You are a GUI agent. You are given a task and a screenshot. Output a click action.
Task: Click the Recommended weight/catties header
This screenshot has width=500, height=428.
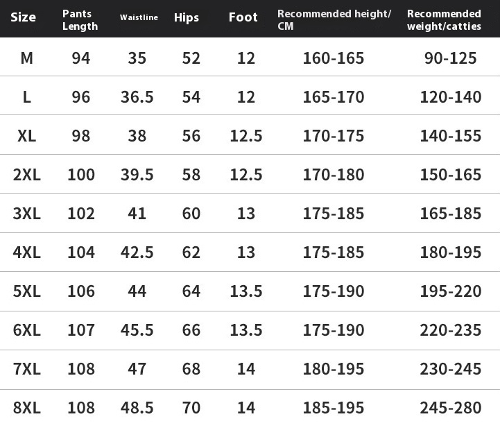click(x=444, y=20)
